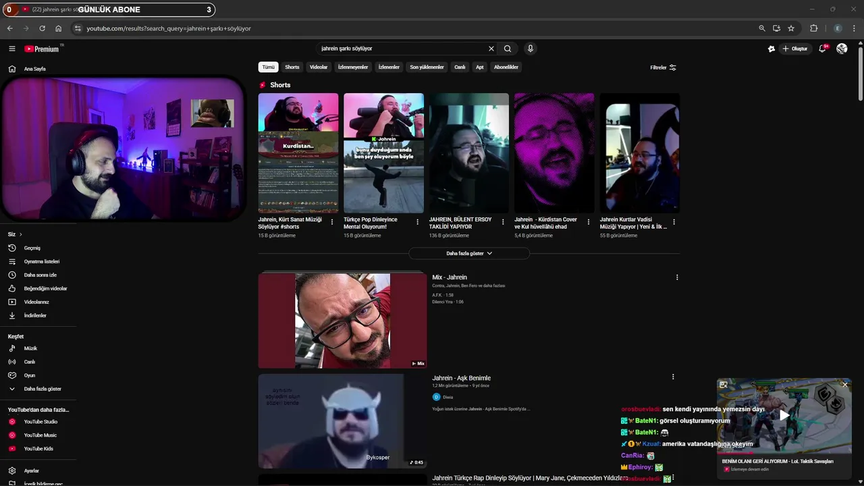The width and height of the screenshot is (864, 486).
Task: Open the YouTube hamburger guide menu
Action: click(x=11, y=49)
